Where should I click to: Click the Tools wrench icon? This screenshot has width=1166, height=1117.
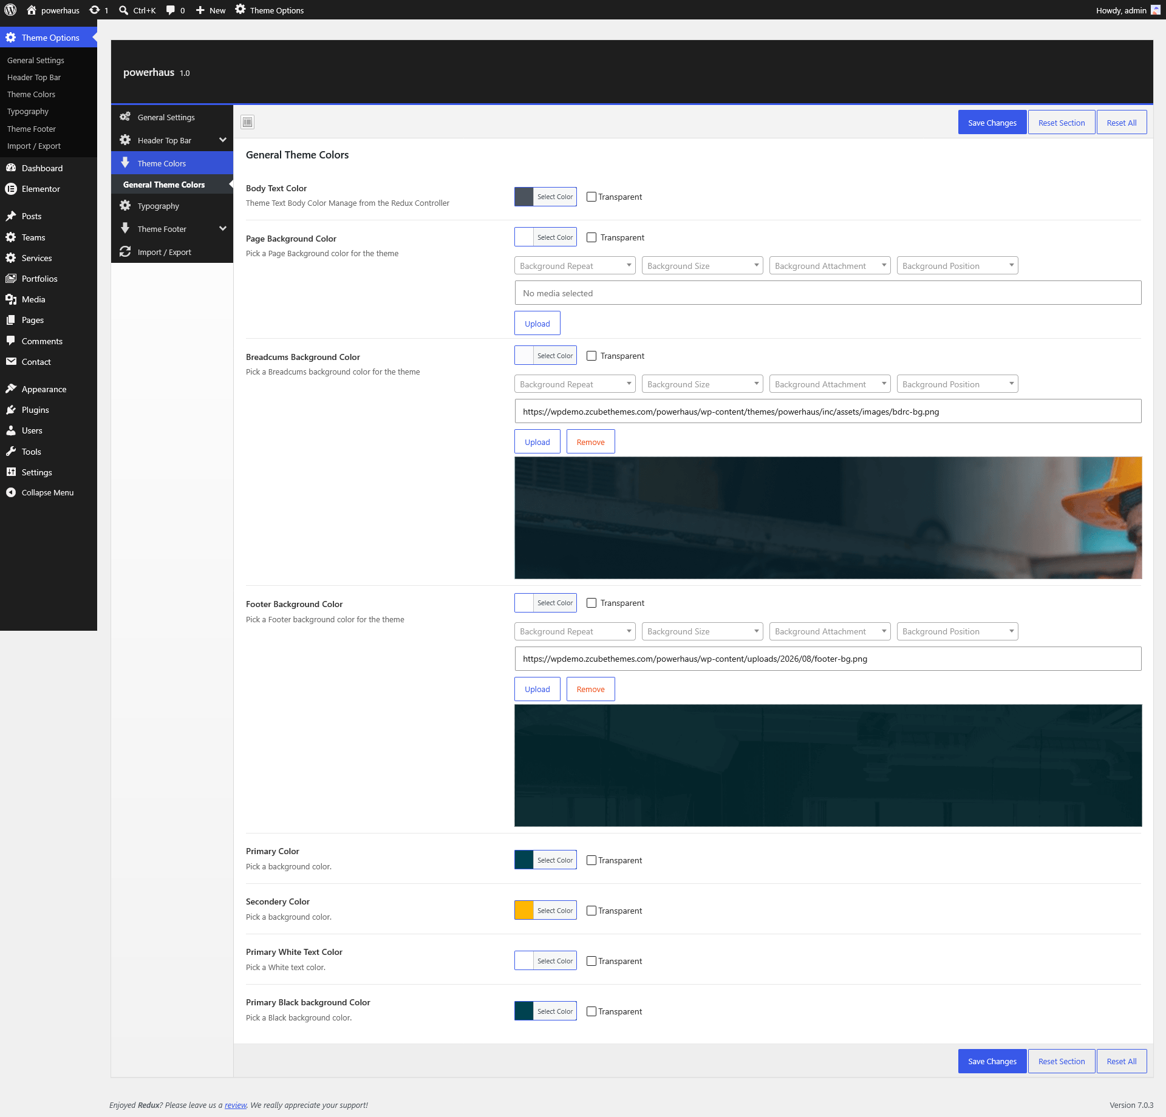point(11,451)
